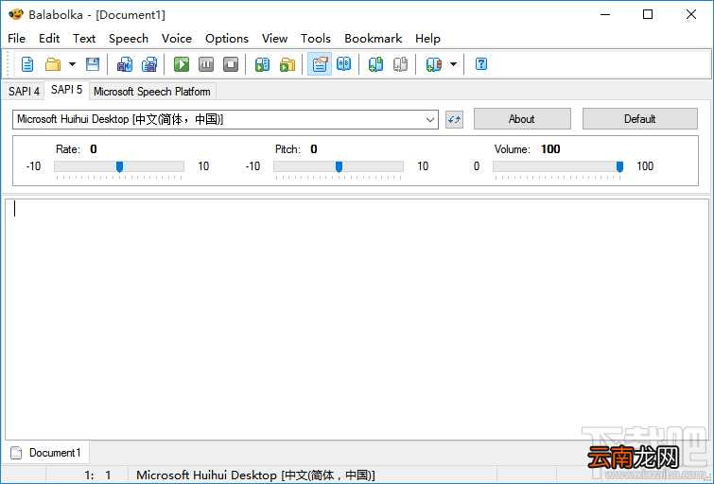Maximize the Balabolka window
Image resolution: width=714 pixels, height=484 pixels.
648,14
